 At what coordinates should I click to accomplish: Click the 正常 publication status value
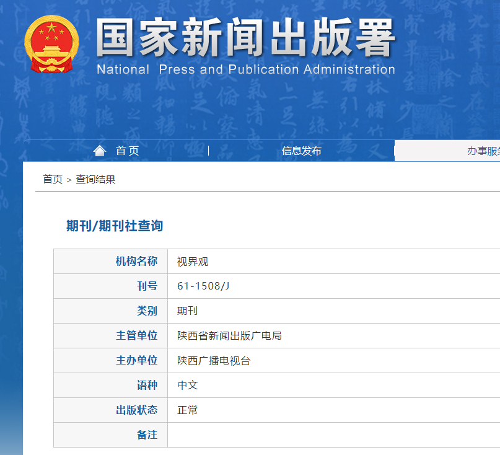187,410
